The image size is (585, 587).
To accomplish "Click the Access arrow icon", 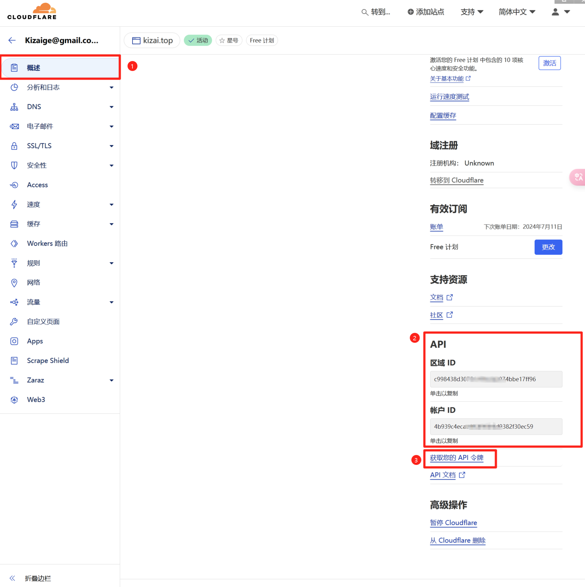I will (14, 185).
